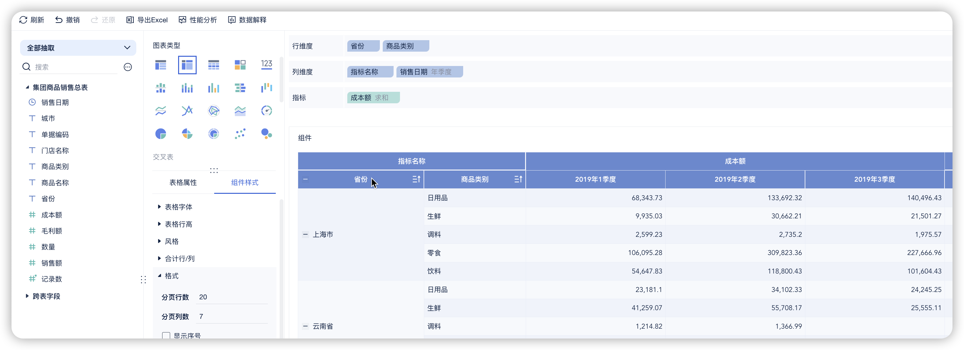Click the sort icon in 省份 column header

[417, 179]
